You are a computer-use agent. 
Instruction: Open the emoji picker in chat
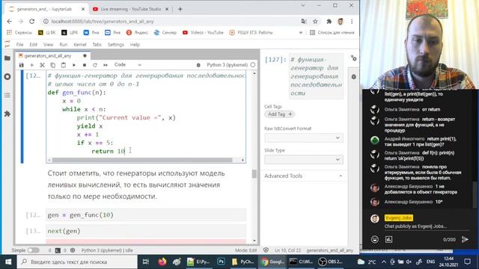[375, 239]
